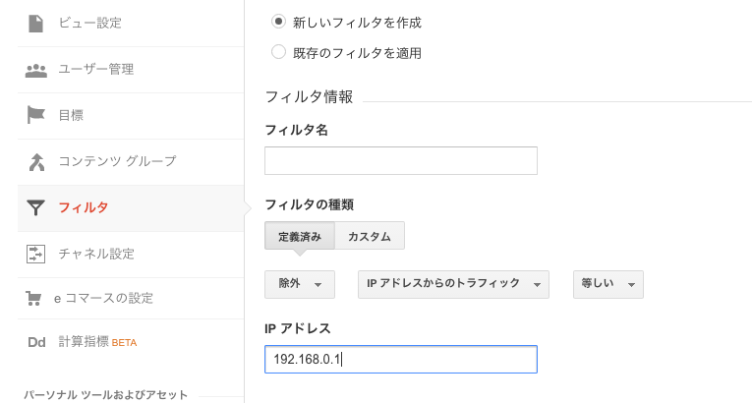Switch to the 定義済み filter type tab
This screenshot has height=403, width=752.
(300, 236)
